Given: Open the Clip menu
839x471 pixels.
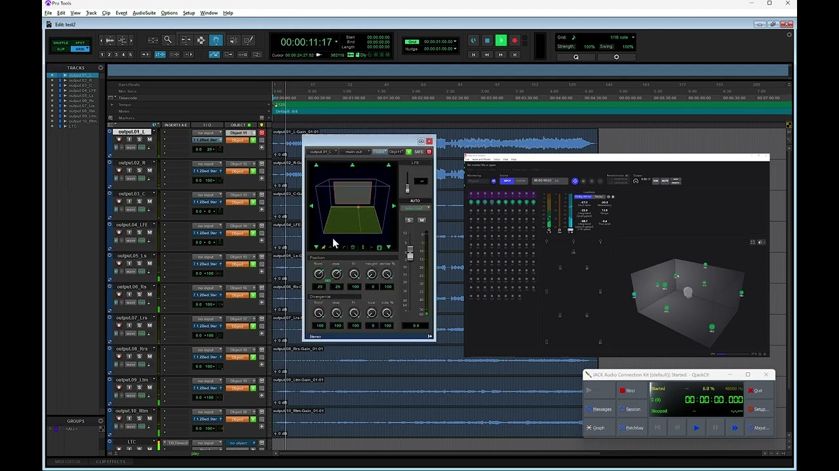Looking at the screenshot, I should point(106,13).
